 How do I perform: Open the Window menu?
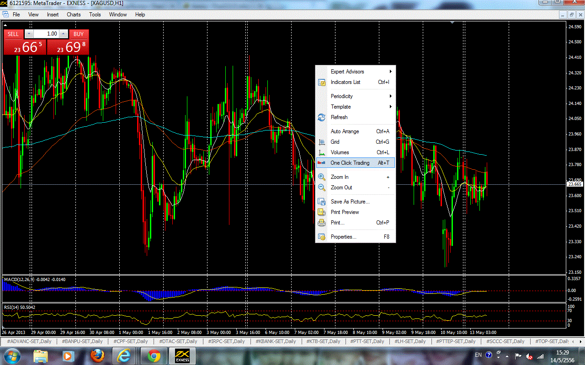click(118, 15)
